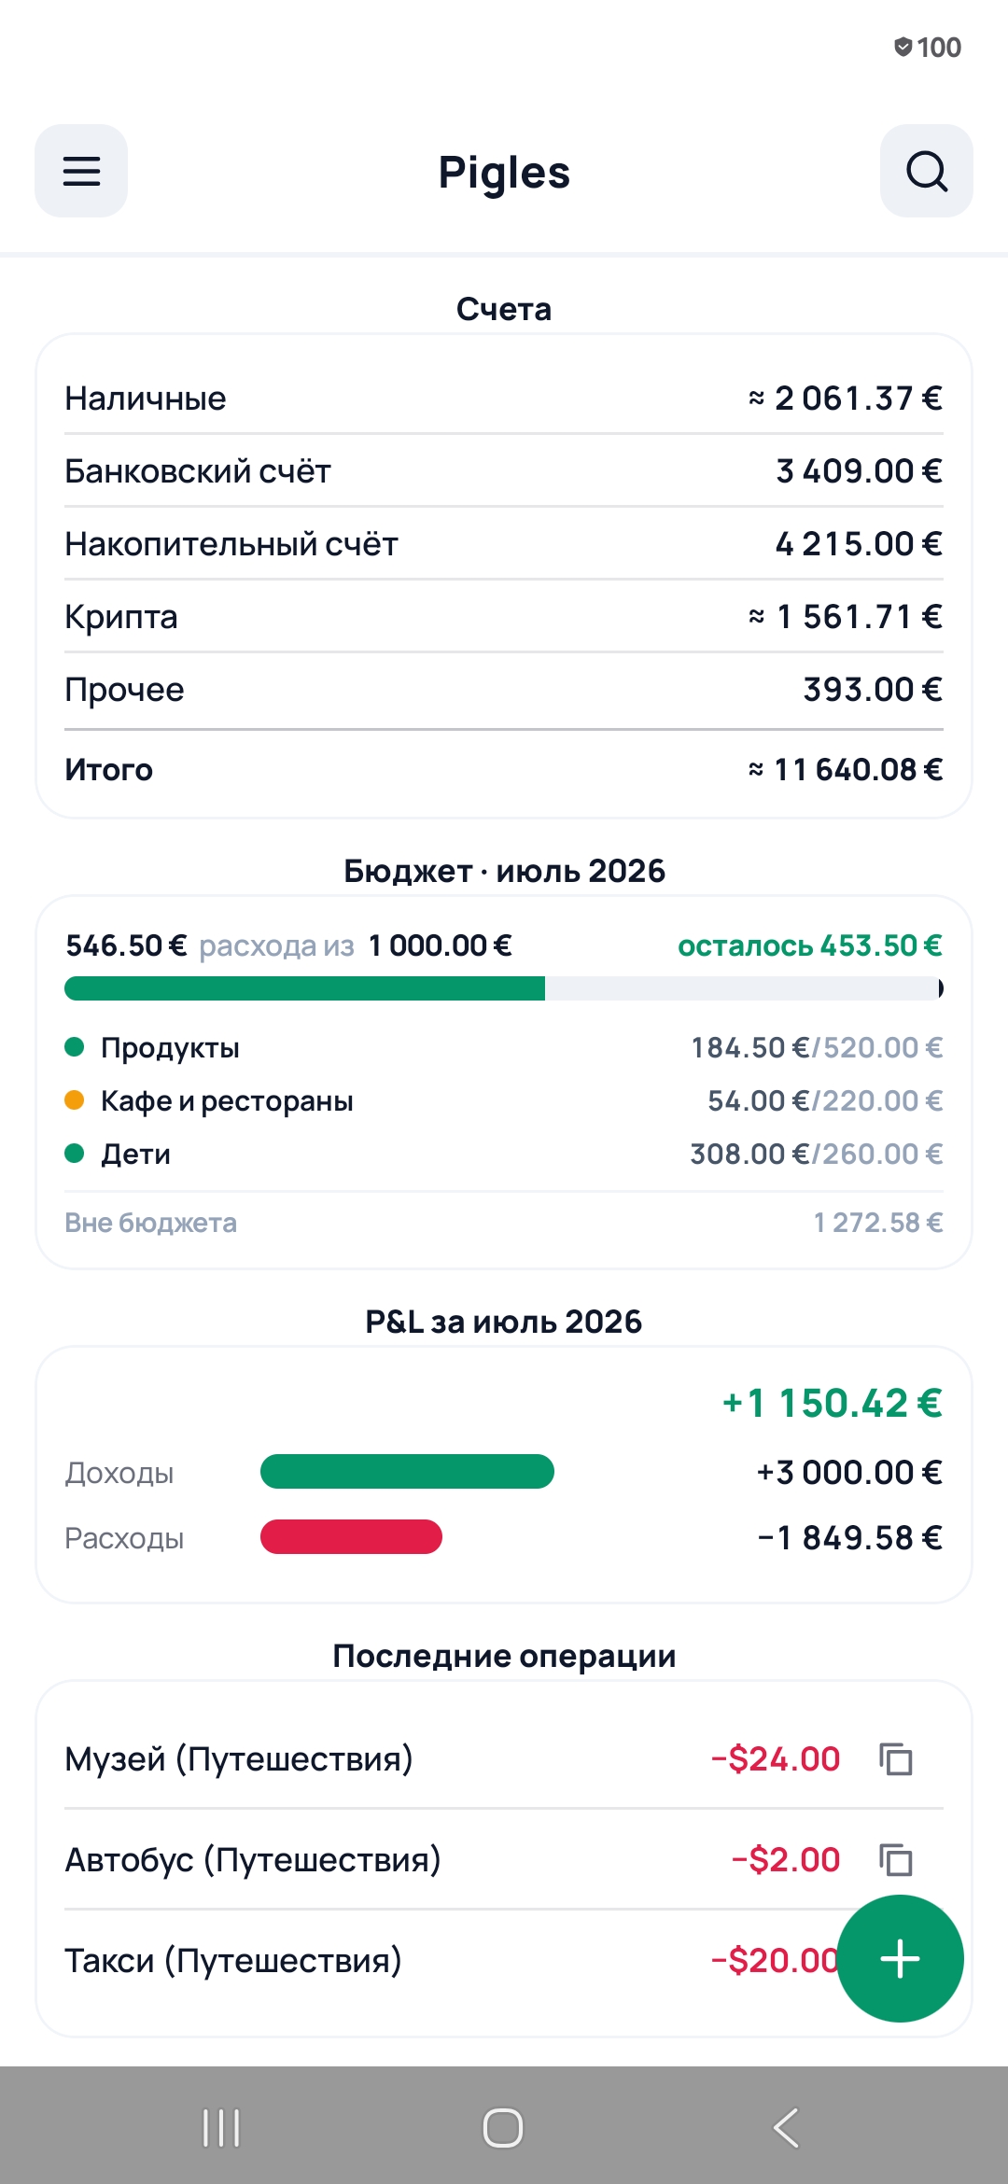Duplicate the Музей operation with copy icon

pyautogui.click(x=896, y=1759)
